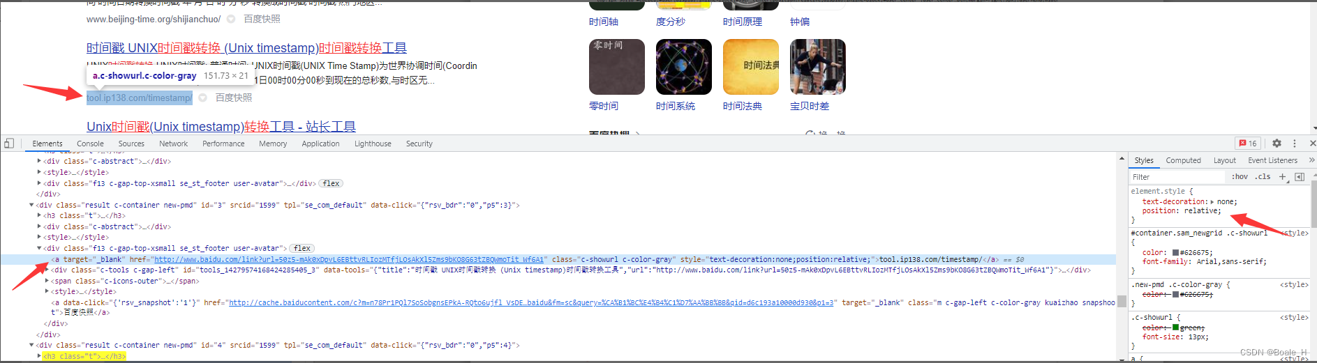Click the icon beside www.beijing-time.org URL
Viewport: 1317px width, 363px height.
231,19
